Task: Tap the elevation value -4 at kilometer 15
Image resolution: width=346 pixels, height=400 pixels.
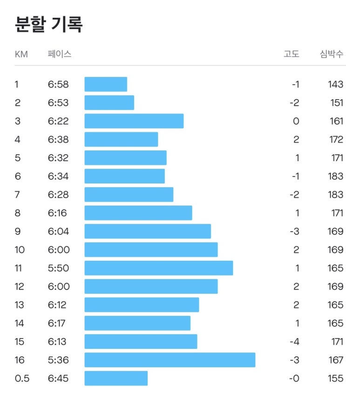Action: [294, 342]
